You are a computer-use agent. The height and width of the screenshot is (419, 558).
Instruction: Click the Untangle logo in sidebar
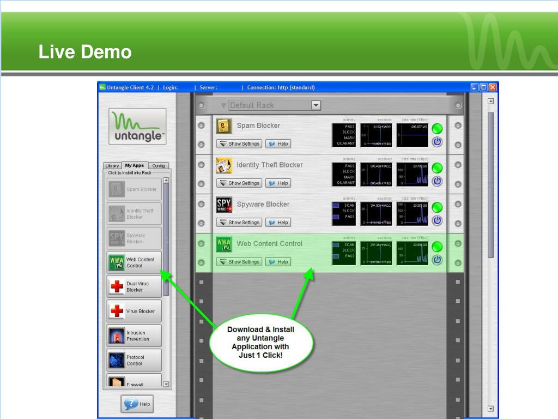tap(137, 127)
